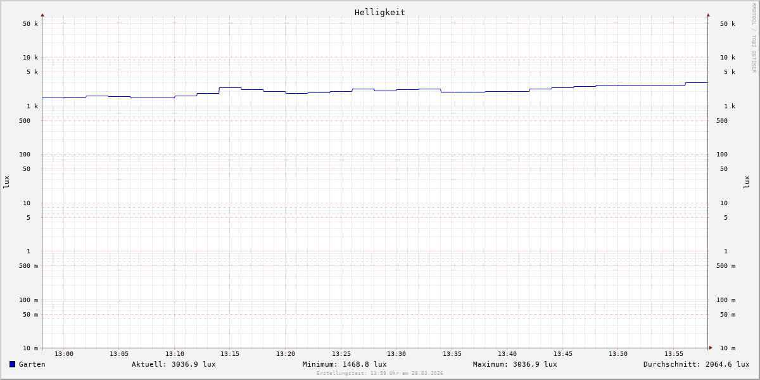Click the right axis 10 m label
Image resolution: width=760 pixels, height=380 pixels.
point(727,348)
